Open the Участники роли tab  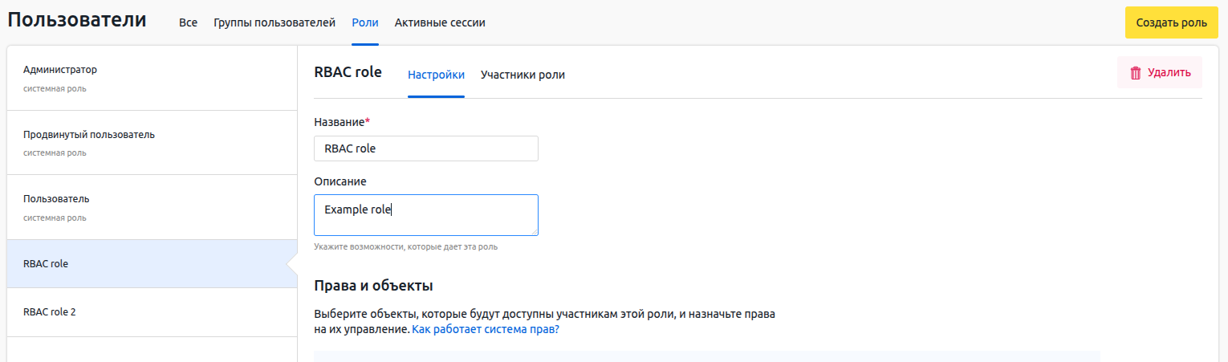coord(523,75)
